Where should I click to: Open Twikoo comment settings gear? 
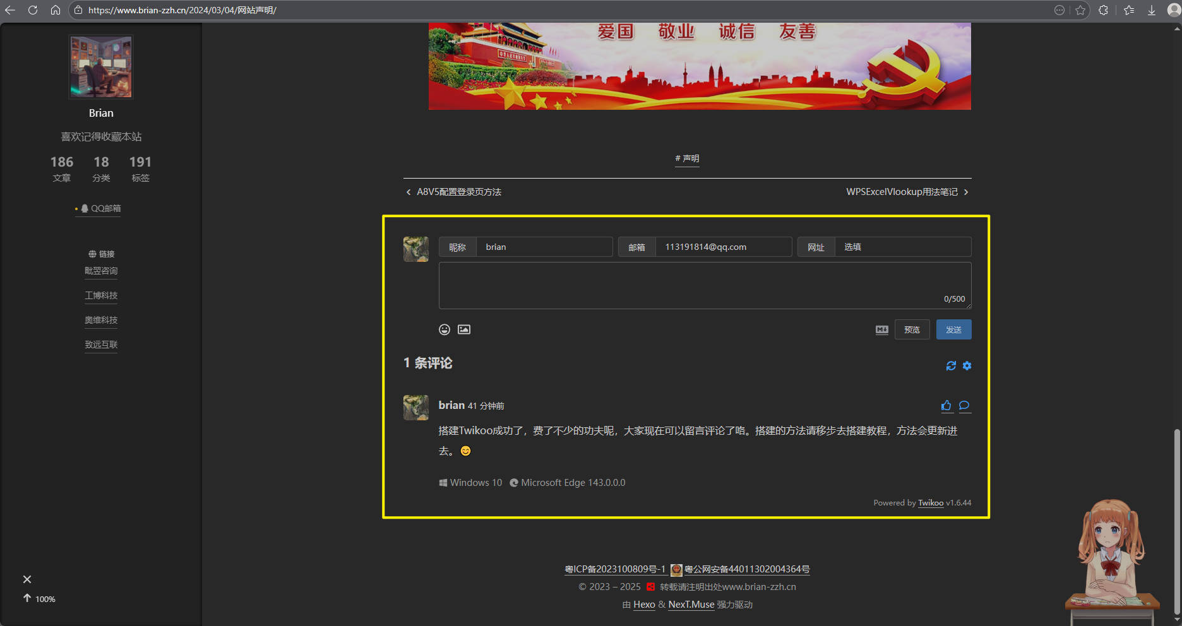point(967,365)
